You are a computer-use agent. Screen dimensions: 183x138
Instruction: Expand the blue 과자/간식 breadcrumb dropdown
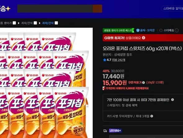pos(56,23)
